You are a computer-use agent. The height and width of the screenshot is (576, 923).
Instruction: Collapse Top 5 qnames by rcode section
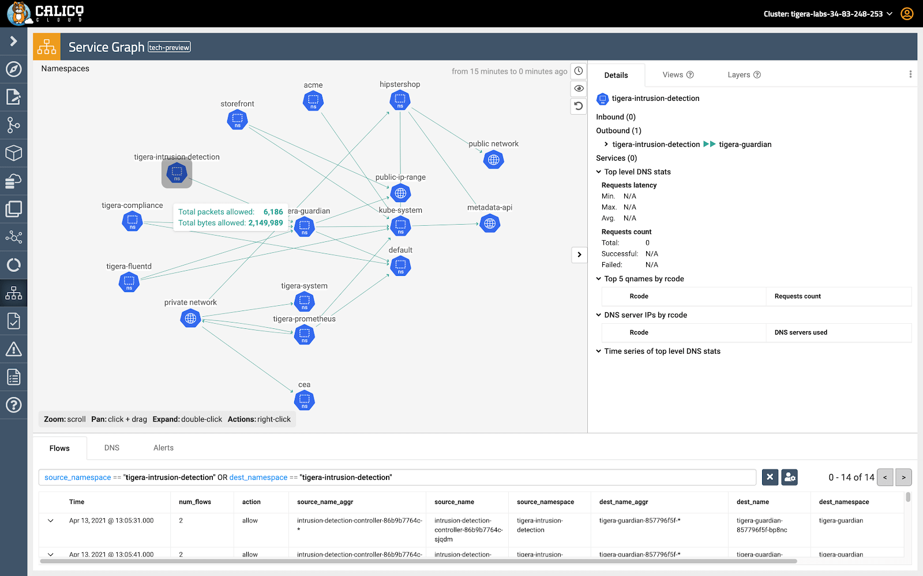[x=599, y=279]
